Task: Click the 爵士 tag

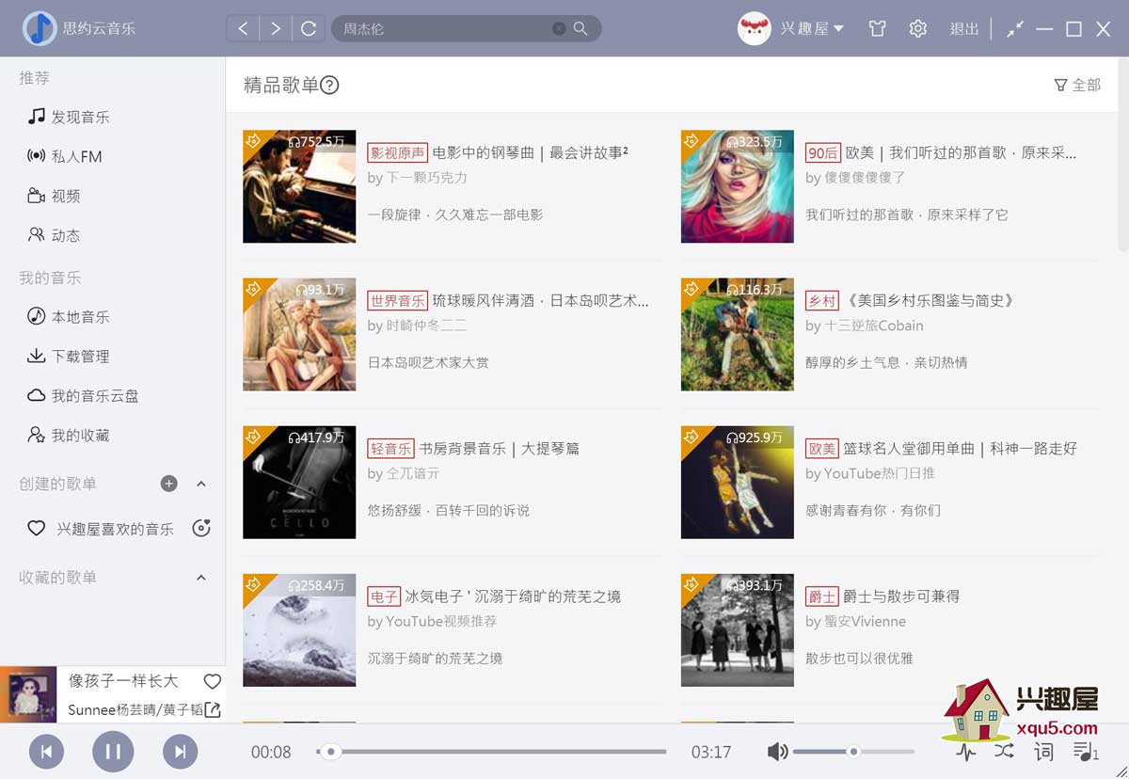Action: point(822,596)
